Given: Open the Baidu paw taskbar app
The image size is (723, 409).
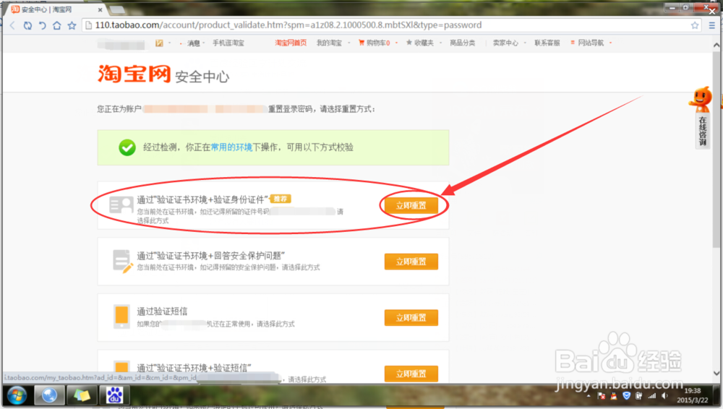Looking at the screenshot, I should point(114,395).
